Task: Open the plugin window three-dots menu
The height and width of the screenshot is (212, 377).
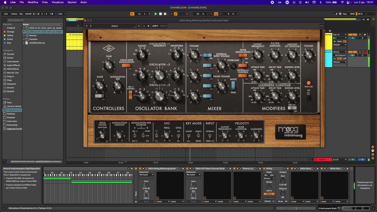Action: (322, 26)
